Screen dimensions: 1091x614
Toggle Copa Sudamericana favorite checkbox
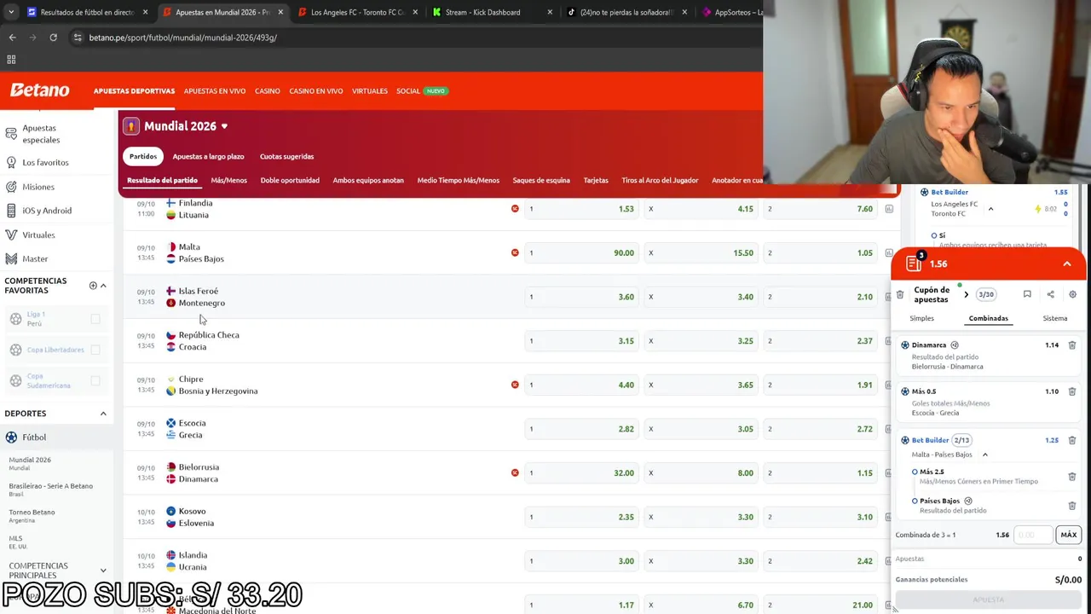(95, 381)
